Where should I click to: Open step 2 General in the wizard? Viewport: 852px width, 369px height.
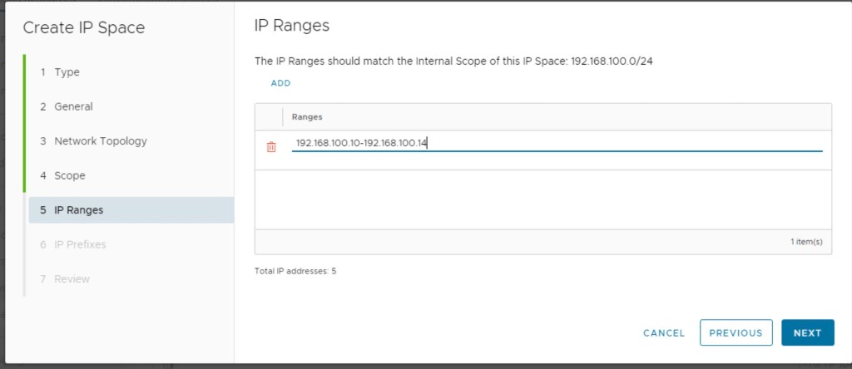(73, 106)
